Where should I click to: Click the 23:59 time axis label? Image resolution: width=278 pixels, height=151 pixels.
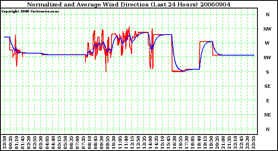click(x=4, y=143)
